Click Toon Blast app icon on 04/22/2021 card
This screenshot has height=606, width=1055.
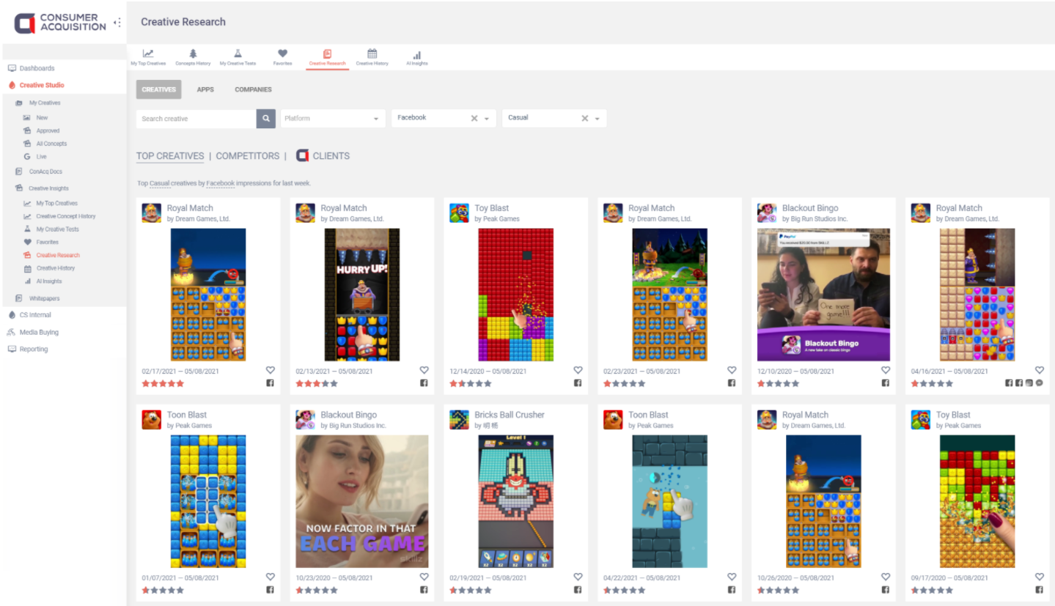(x=613, y=420)
